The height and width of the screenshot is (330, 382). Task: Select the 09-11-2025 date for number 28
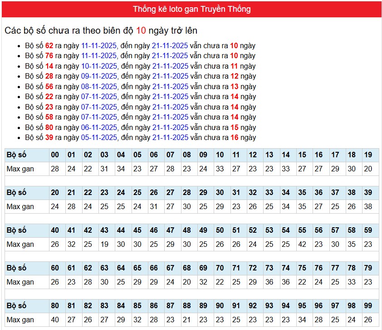(99, 76)
